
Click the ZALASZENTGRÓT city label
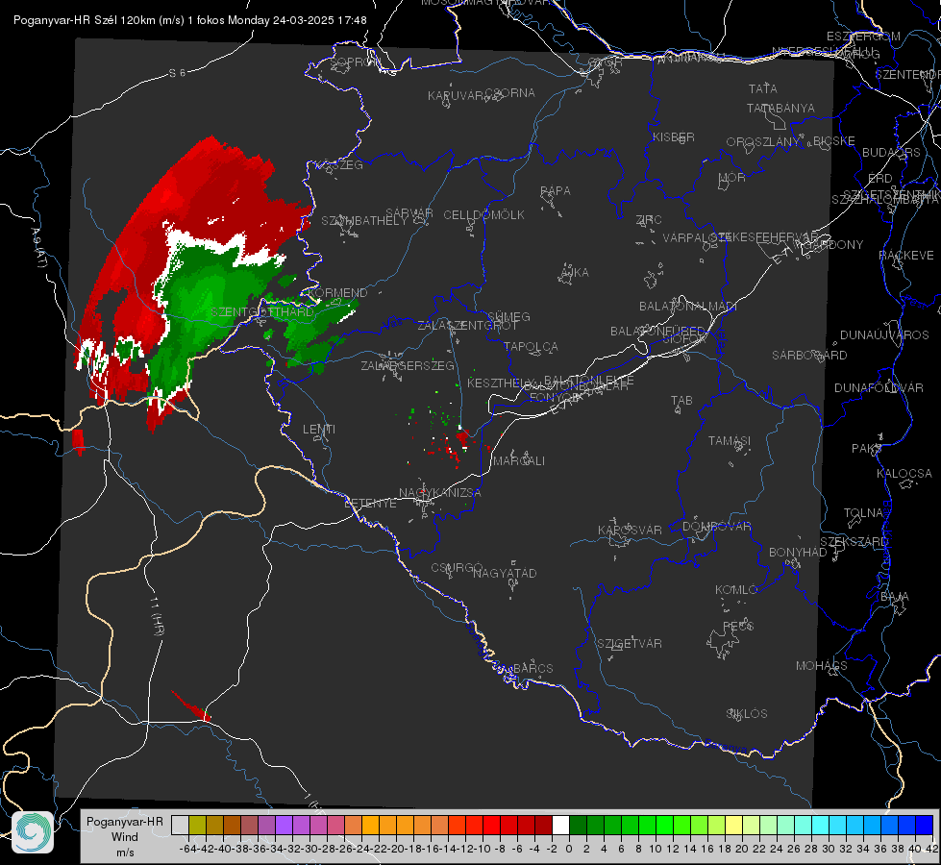pyautogui.click(x=467, y=326)
